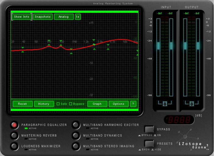Click the 1x zoom button
214x156 pixels.
(78, 17)
